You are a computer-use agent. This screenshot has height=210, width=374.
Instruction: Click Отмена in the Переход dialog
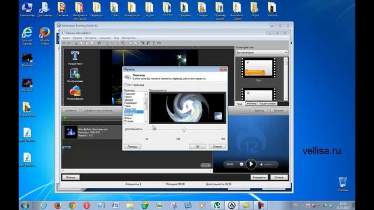coord(217,146)
